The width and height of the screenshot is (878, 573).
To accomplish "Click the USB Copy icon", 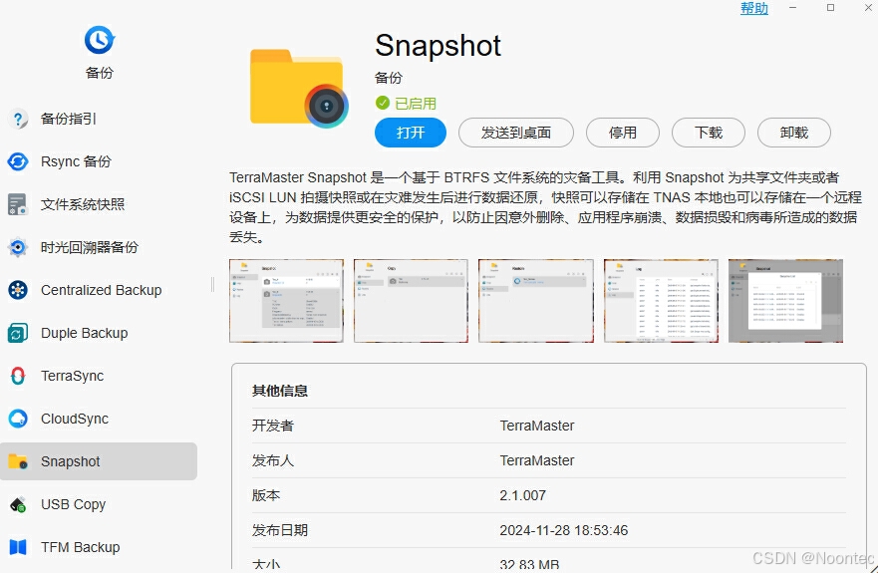I will click(x=18, y=504).
